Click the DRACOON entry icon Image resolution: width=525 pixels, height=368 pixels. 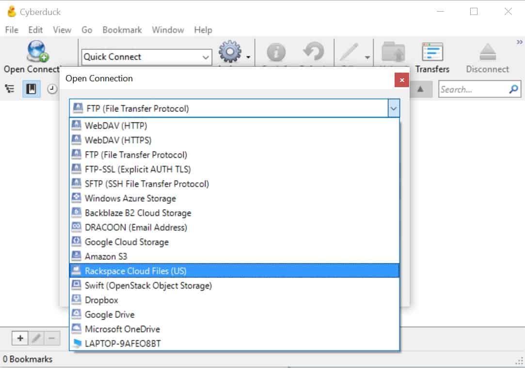[x=76, y=227]
